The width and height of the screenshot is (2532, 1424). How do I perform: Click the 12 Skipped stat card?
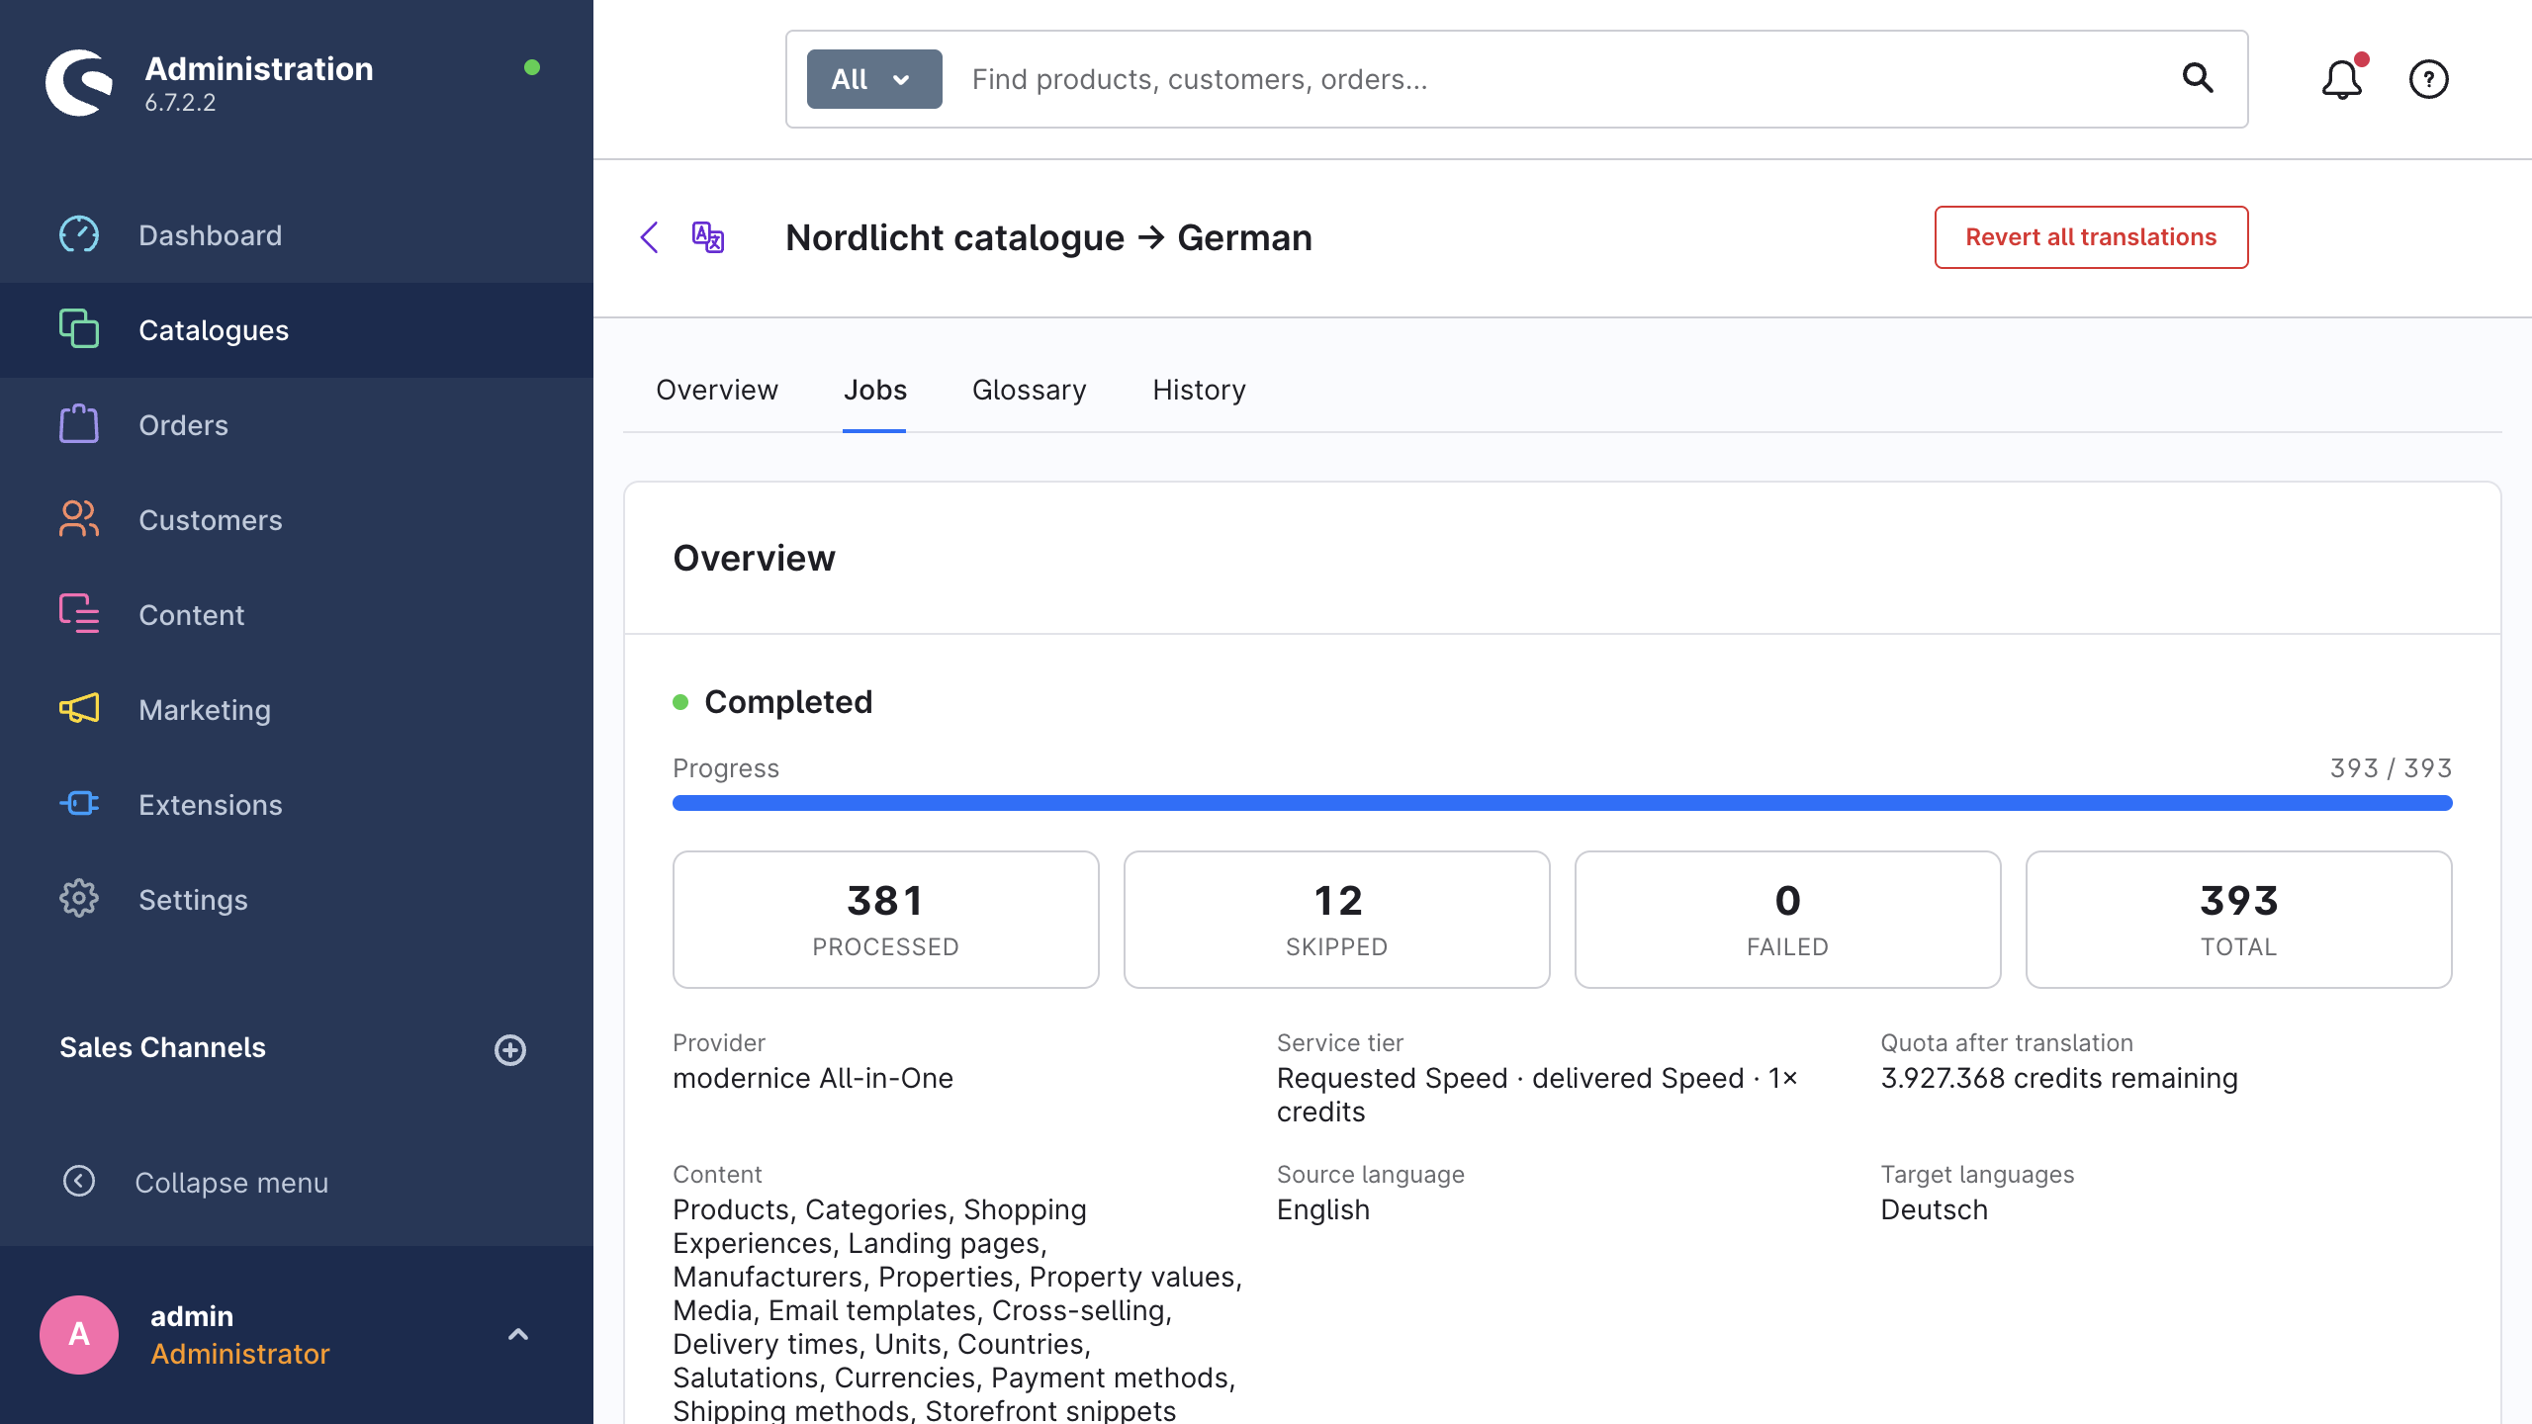pos(1336,919)
